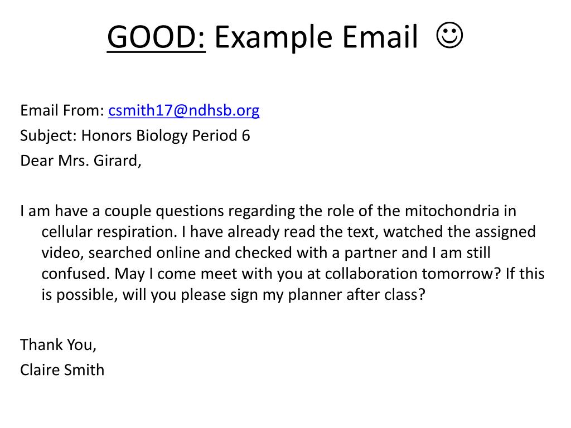Select the word mitochondria in the body

click(452, 211)
